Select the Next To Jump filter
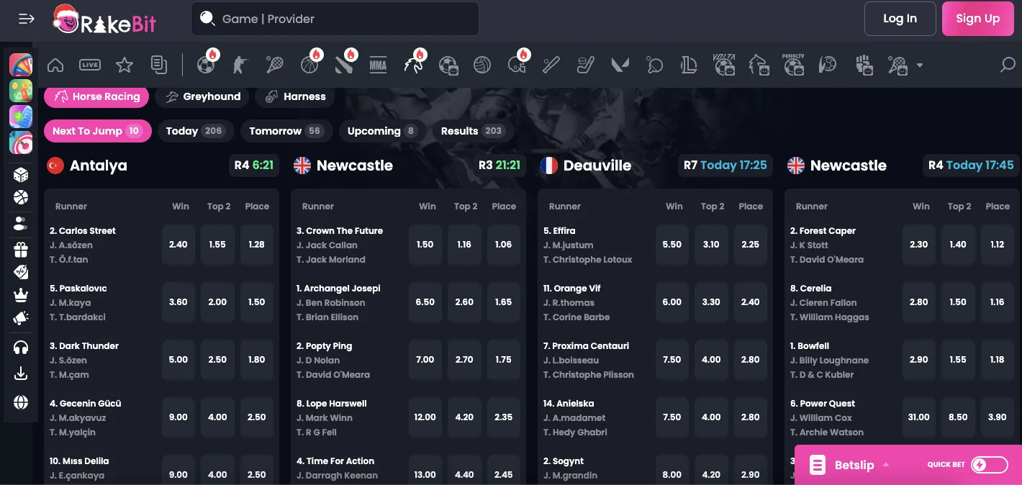 tap(97, 131)
